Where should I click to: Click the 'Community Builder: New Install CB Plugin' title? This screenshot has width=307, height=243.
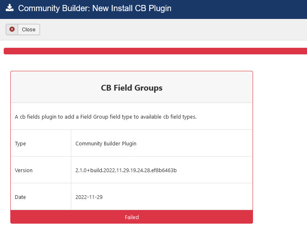click(95, 8)
